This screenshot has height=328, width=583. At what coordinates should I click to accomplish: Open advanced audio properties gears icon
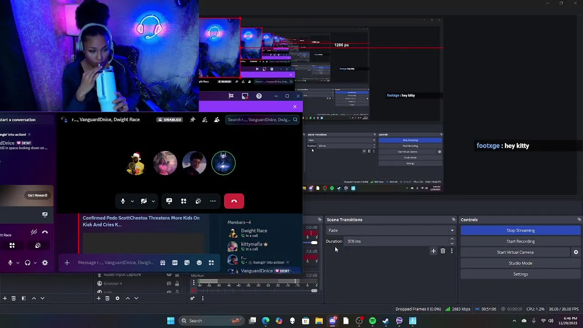click(193, 298)
